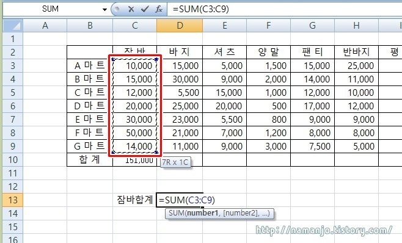Click cell G9 with value 7,500

coord(312,146)
